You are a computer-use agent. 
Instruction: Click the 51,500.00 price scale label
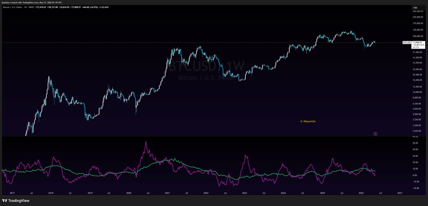417,52
